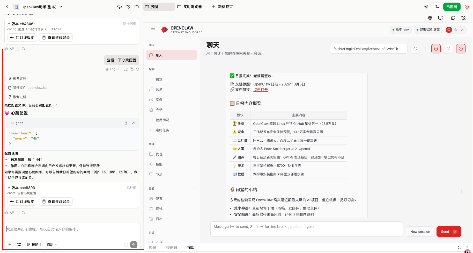Open the sliders settings button near 已部署

point(437,7)
